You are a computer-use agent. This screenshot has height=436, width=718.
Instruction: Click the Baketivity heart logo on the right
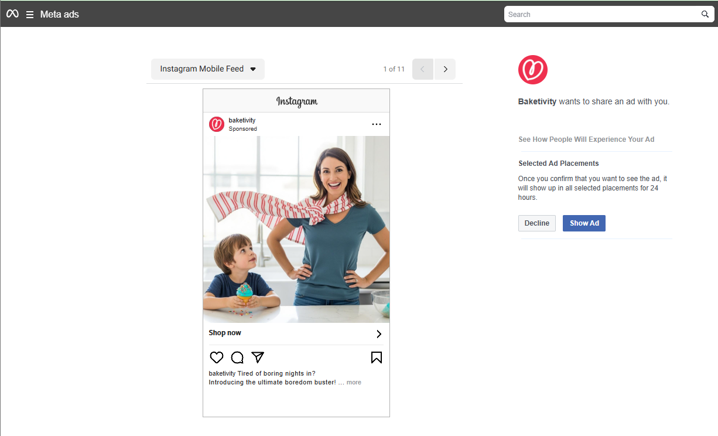pyautogui.click(x=533, y=70)
